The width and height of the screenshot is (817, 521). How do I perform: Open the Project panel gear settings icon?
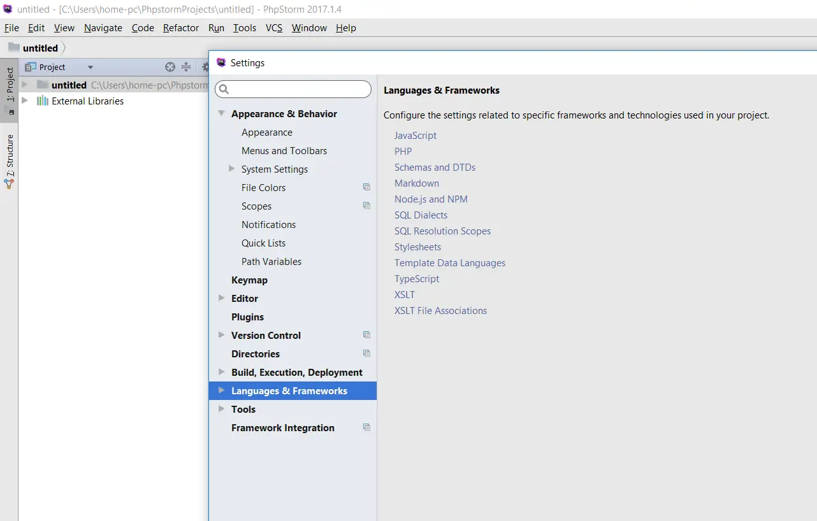(205, 67)
